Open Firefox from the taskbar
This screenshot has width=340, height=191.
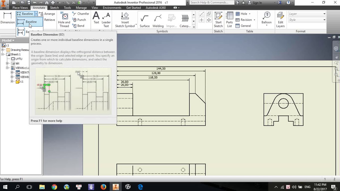103,187
